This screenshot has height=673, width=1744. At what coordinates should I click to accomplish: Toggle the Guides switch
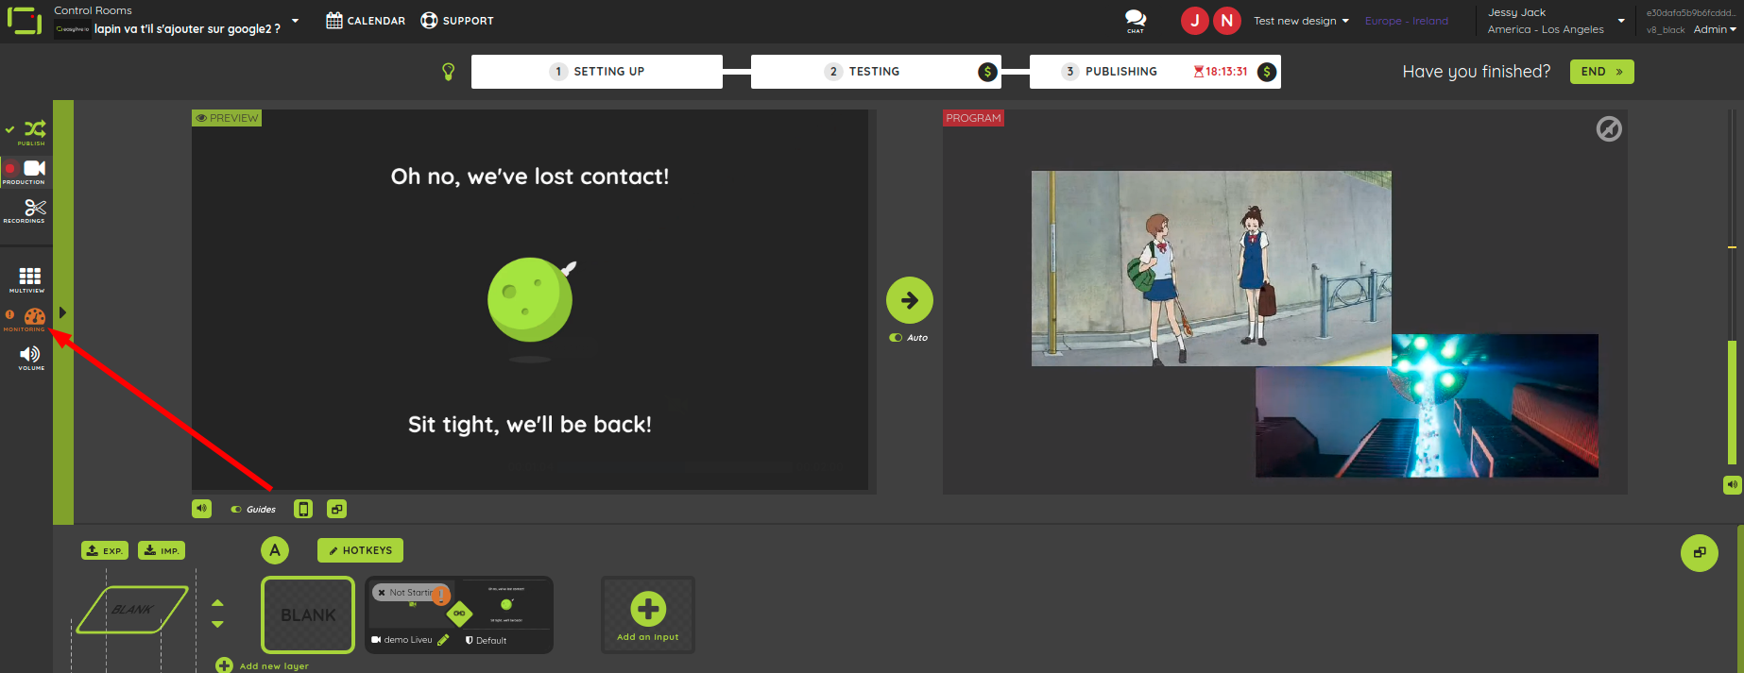[236, 510]
